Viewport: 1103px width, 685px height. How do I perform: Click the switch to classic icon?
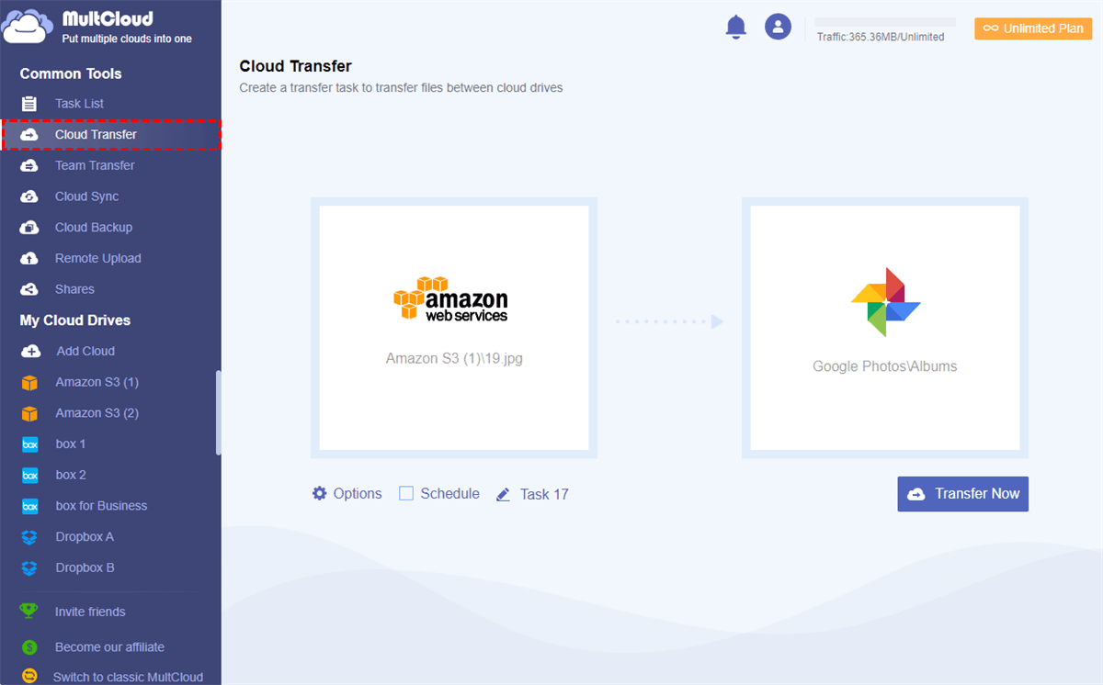[29, 677]
